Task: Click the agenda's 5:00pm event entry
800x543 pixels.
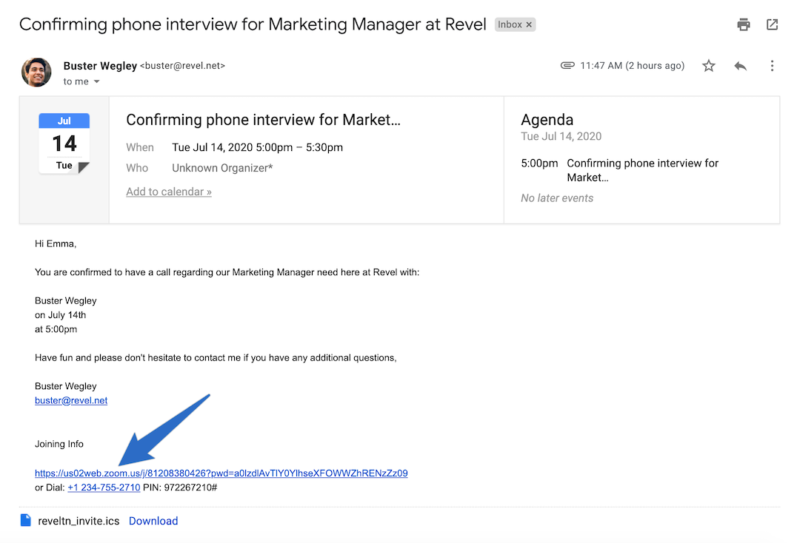Action: coord(619,170)
